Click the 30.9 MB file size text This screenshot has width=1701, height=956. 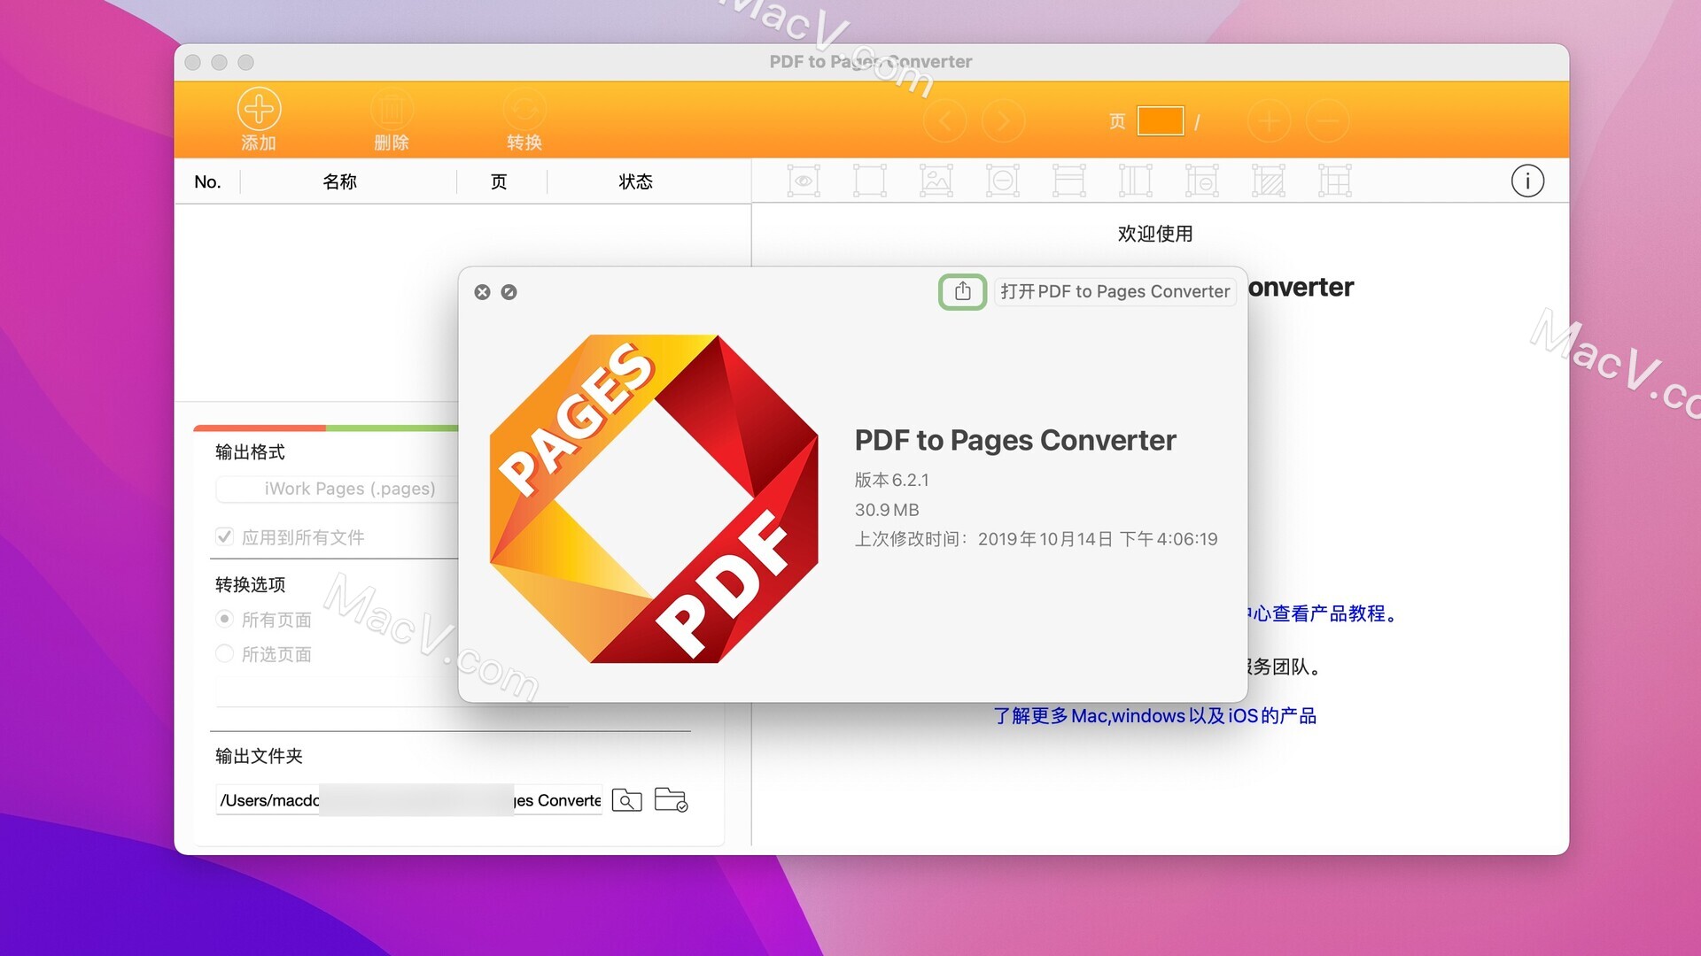[x=887, y=510]
